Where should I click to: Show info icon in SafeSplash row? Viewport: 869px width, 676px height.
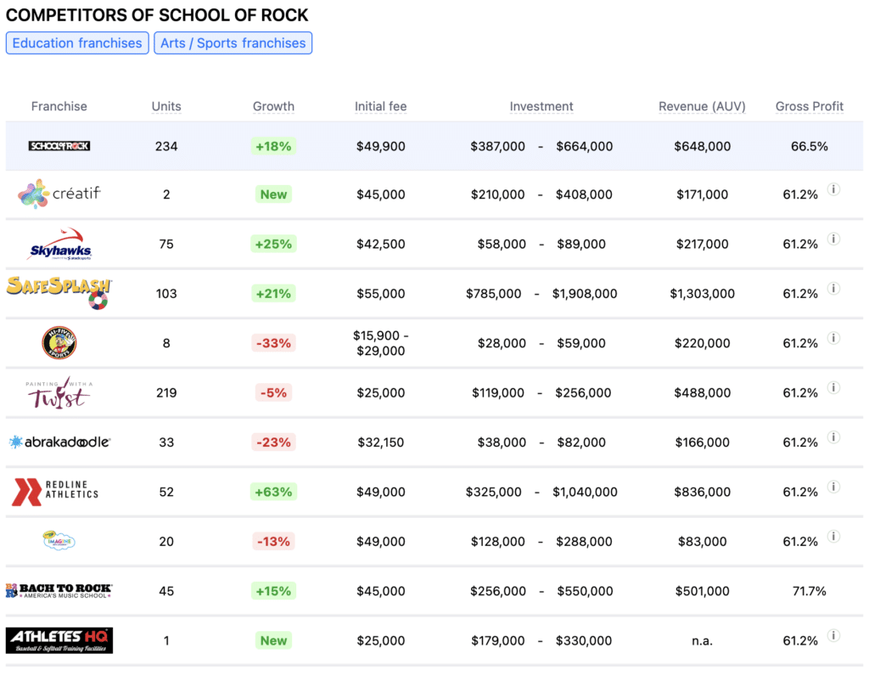833,289
